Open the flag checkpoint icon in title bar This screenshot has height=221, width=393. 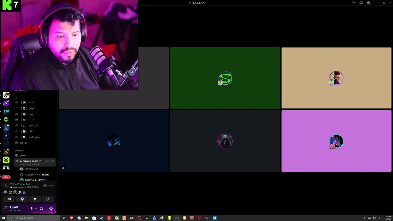point(354,3)
